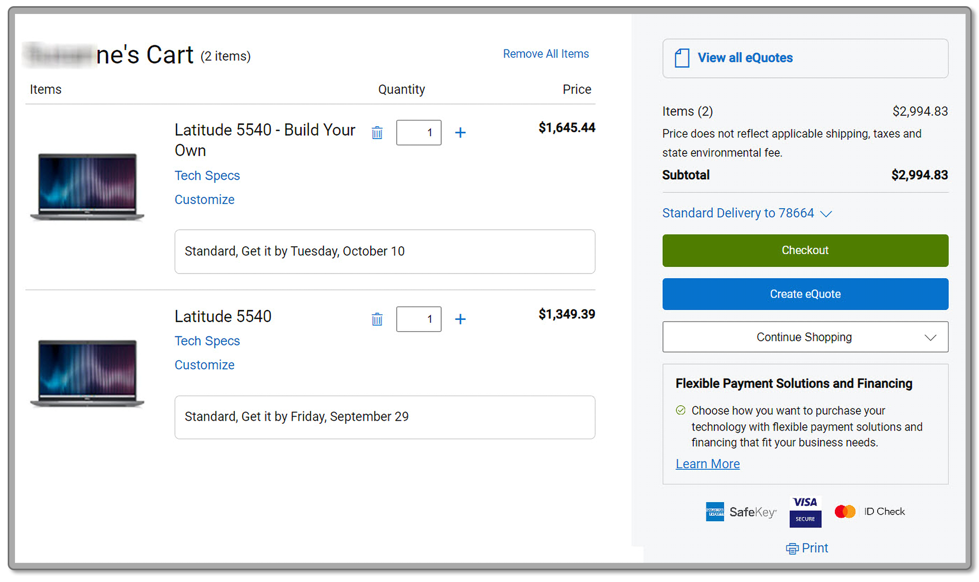Click the $1,645.44 price

(567, 128)
